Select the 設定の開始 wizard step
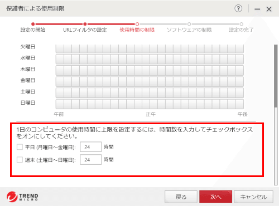The height and width of the screenshot is (206, 279). (33, 27)
